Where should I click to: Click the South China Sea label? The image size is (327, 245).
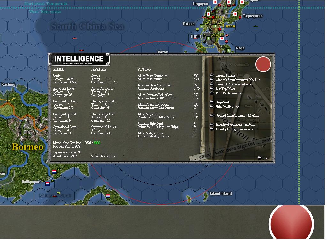click(x=87, y=26)
